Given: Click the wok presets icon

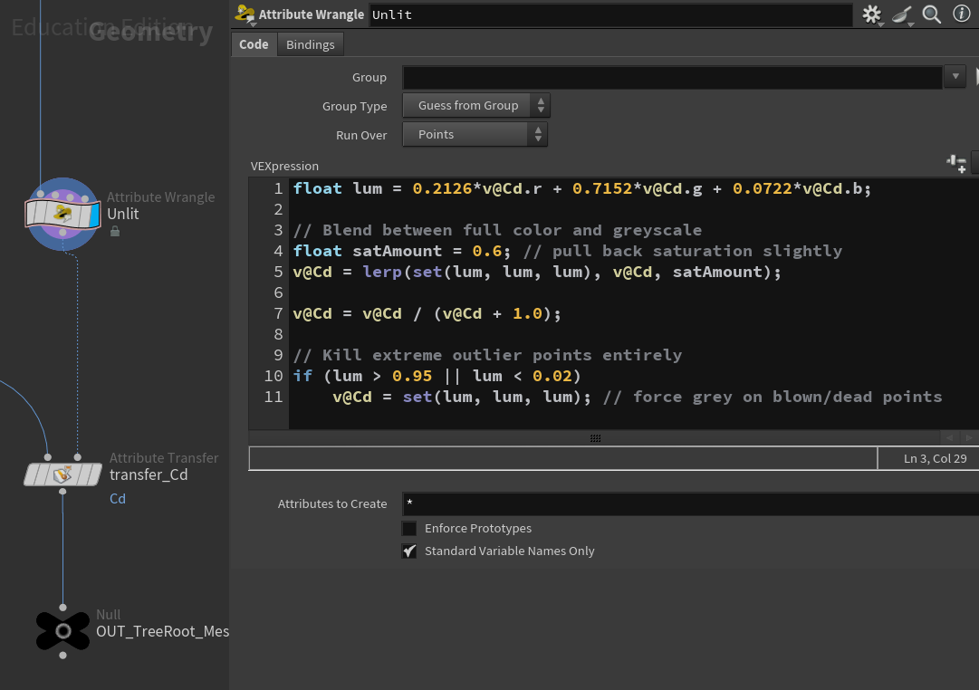Looking at the screenshot, I should pyautogui.click(x=902, y=14).
